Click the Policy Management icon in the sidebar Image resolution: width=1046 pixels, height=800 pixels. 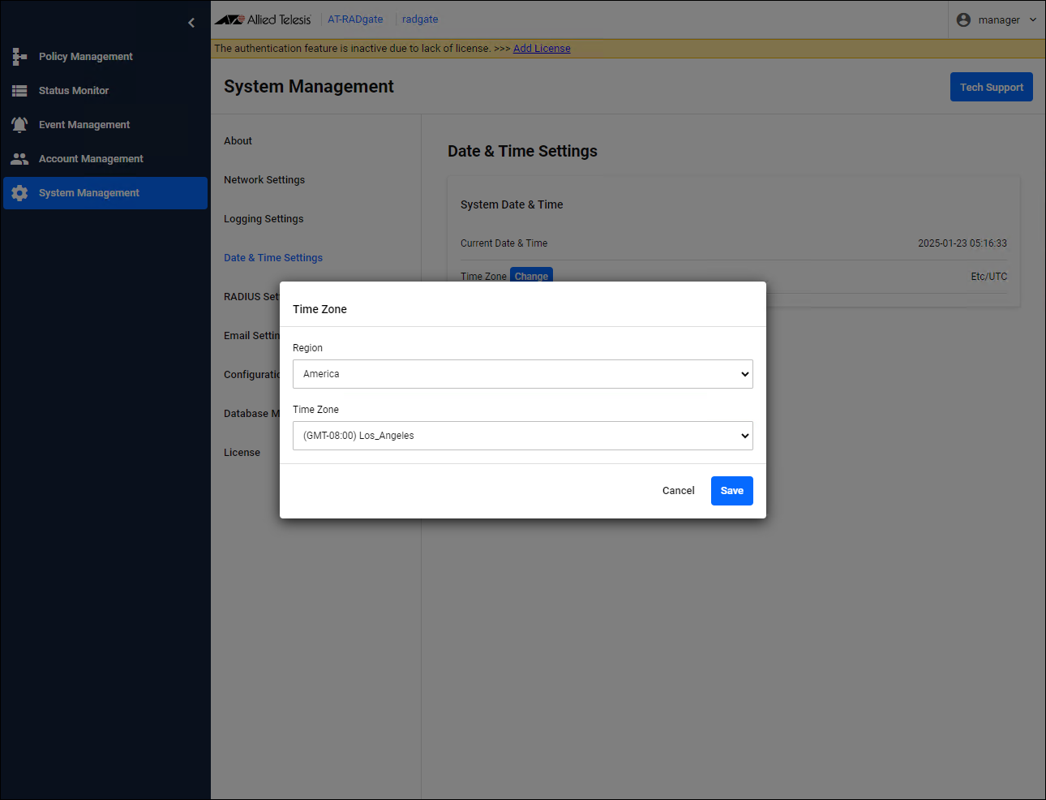[x=19, y=57]
